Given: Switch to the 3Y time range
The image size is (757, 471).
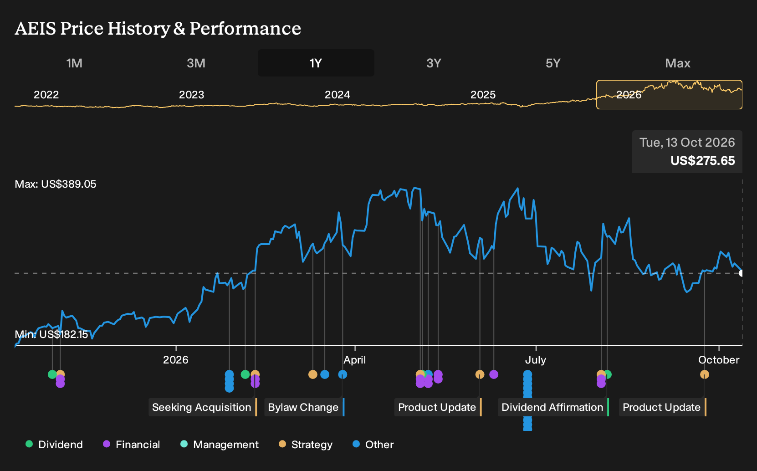Looking at the screenshot, I should 434,63.
